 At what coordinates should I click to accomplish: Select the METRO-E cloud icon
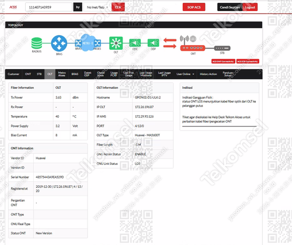click(88, 43)
